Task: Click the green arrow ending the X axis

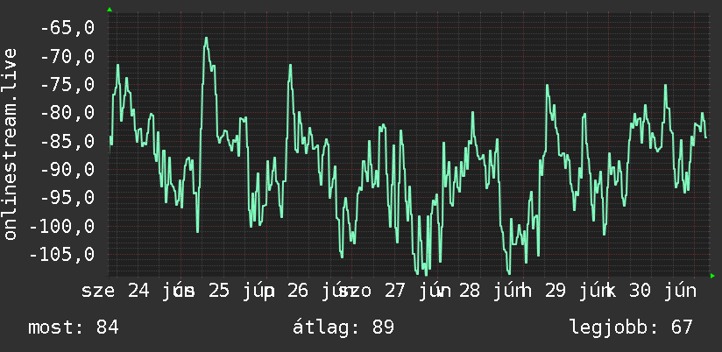Action: (x=712, y=276)
